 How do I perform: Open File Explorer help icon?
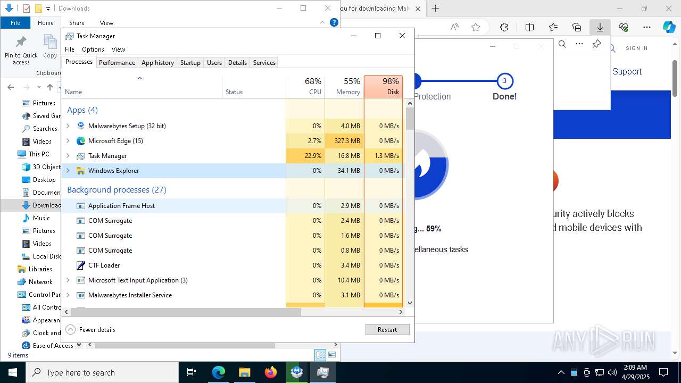[334, 22]
